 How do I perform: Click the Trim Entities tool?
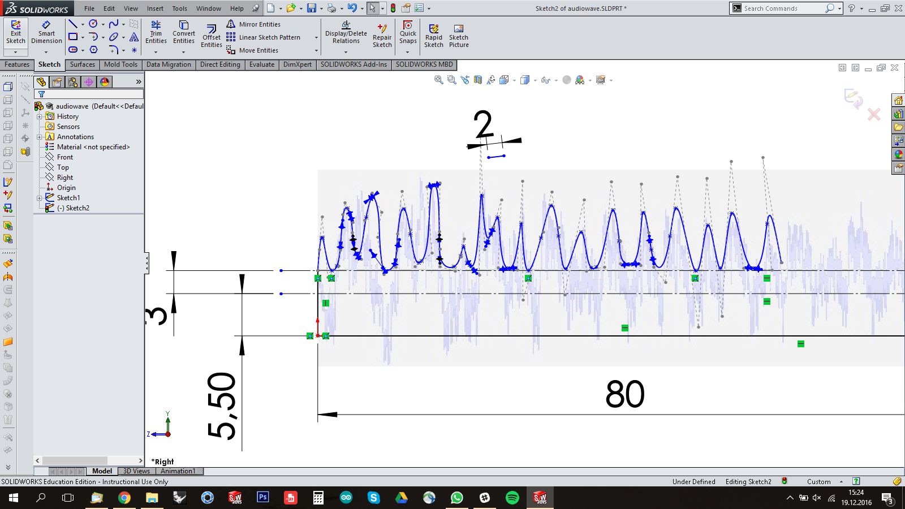tap(156, 32)
